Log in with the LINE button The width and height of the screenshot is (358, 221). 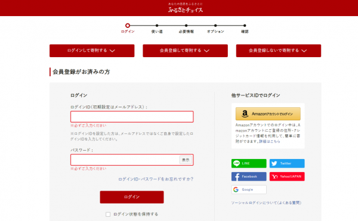click(249, 163)
